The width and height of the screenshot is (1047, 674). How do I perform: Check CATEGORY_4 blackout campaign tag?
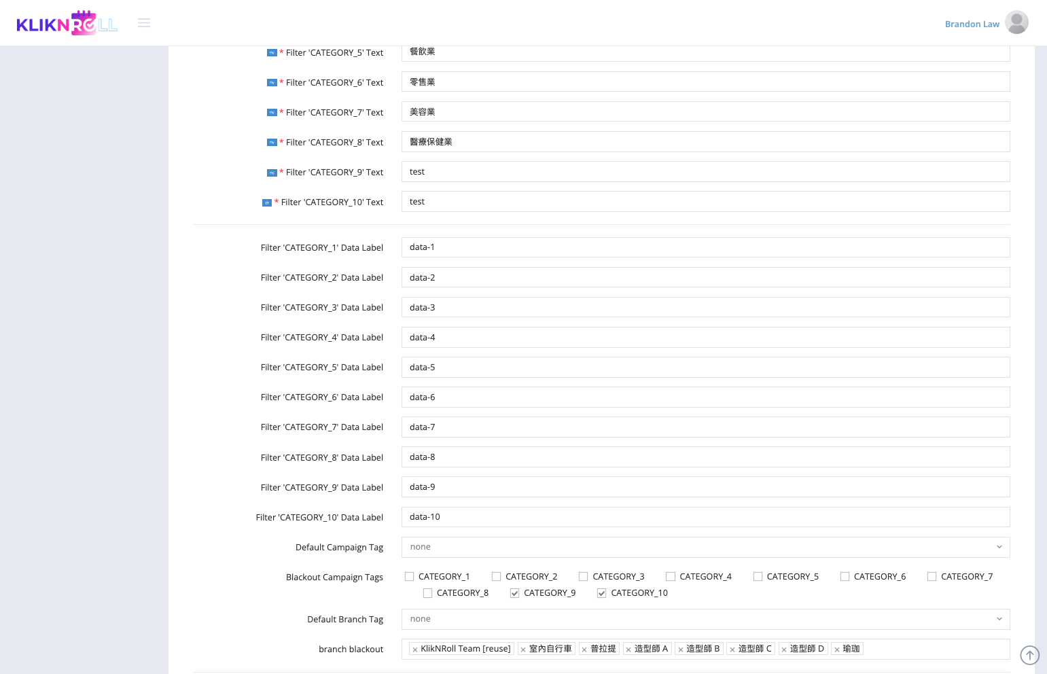tap(671, 576)
